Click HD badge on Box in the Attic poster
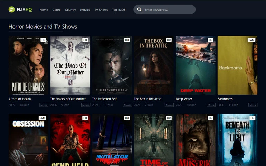Screen dimensions: 266x166 [x=169, y=40]
